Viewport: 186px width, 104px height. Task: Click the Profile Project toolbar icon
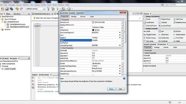[x=69, y=9]
